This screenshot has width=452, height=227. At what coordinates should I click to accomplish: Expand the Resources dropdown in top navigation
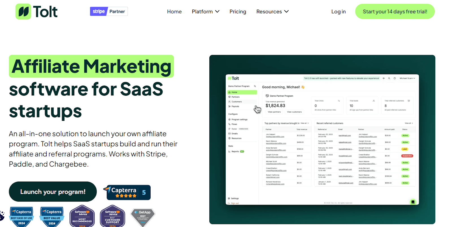[x=272, y=12]
